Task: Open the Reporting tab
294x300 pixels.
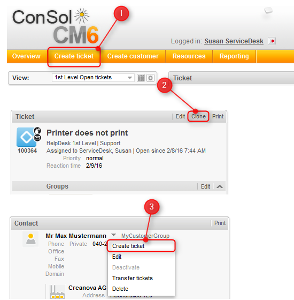Action: pos(234,56)
